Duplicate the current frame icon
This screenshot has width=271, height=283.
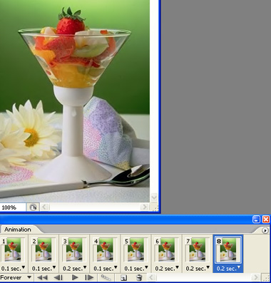click(x=124, y=277)
